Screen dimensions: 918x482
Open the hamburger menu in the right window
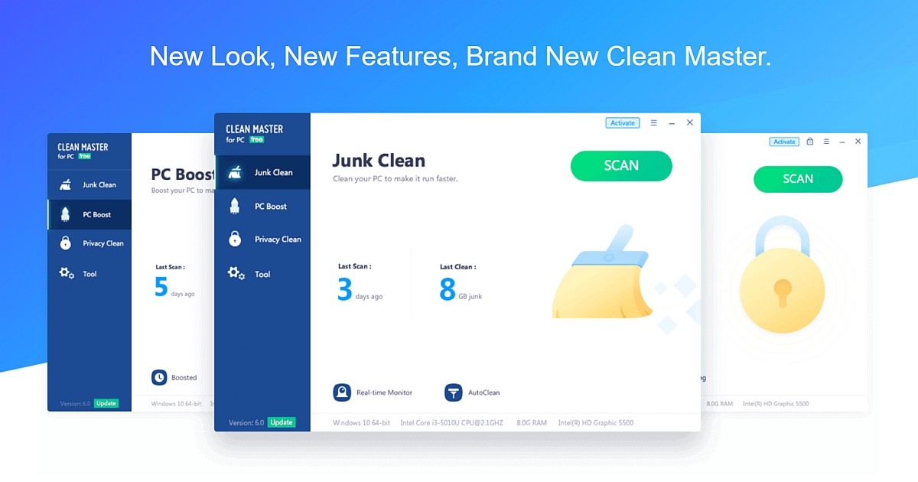coord(826,142)
